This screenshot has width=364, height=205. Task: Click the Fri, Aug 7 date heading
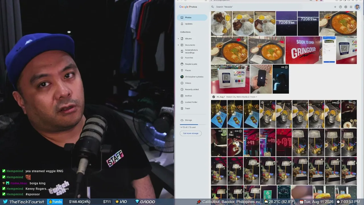(x=221, y=97)
